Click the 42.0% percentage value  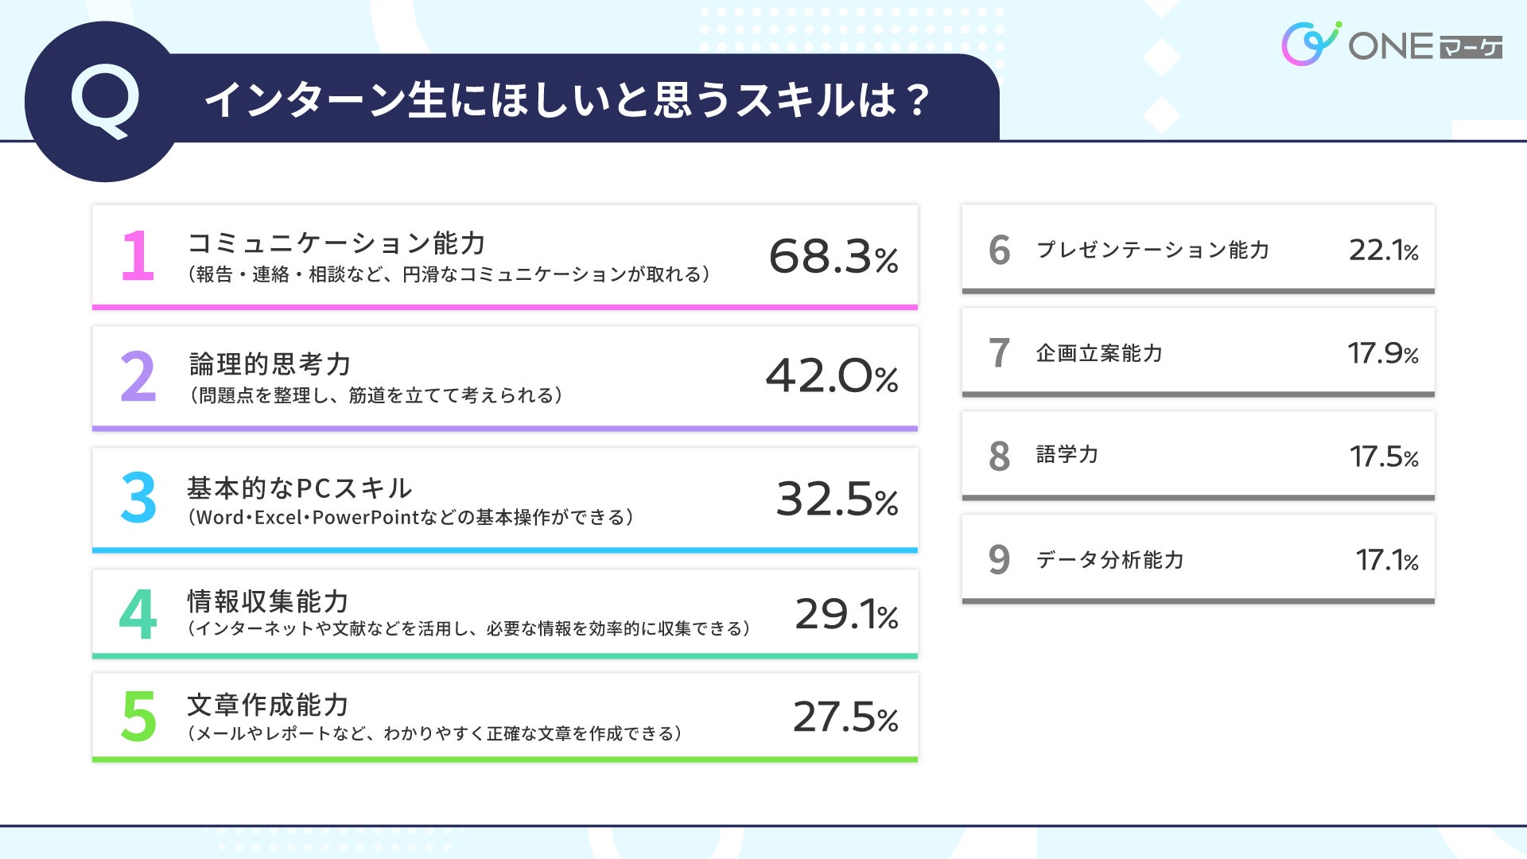831,377
